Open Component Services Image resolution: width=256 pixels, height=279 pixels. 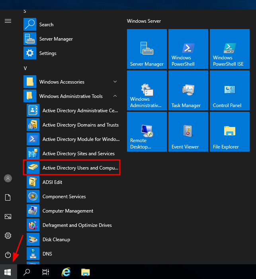73,197
